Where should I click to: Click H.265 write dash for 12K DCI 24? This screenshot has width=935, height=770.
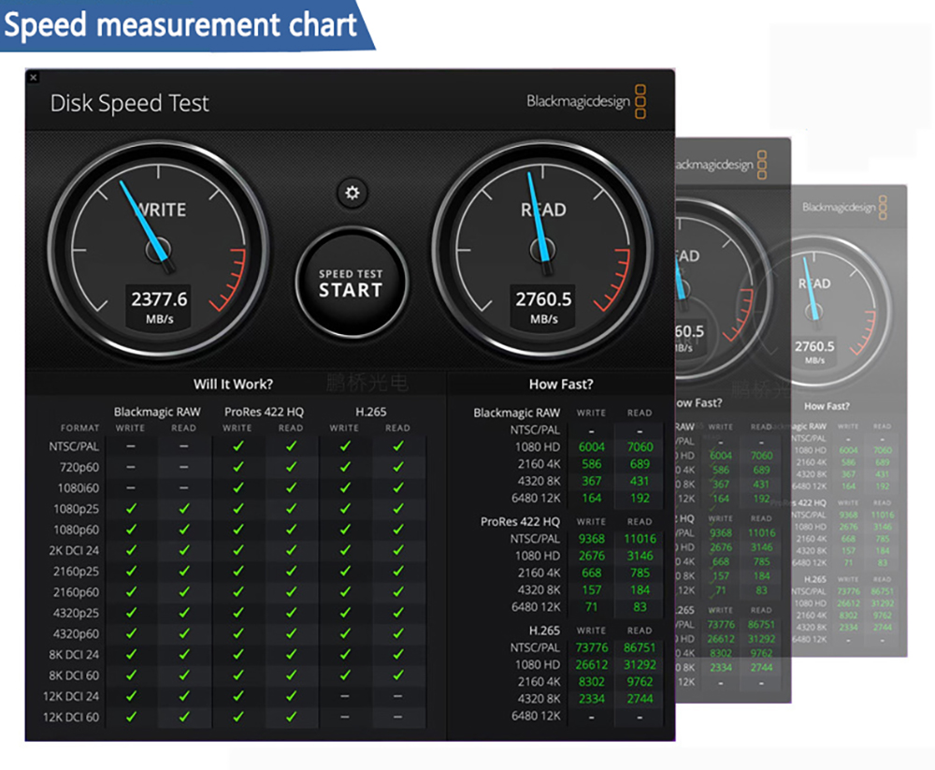[x=345, y=696]
